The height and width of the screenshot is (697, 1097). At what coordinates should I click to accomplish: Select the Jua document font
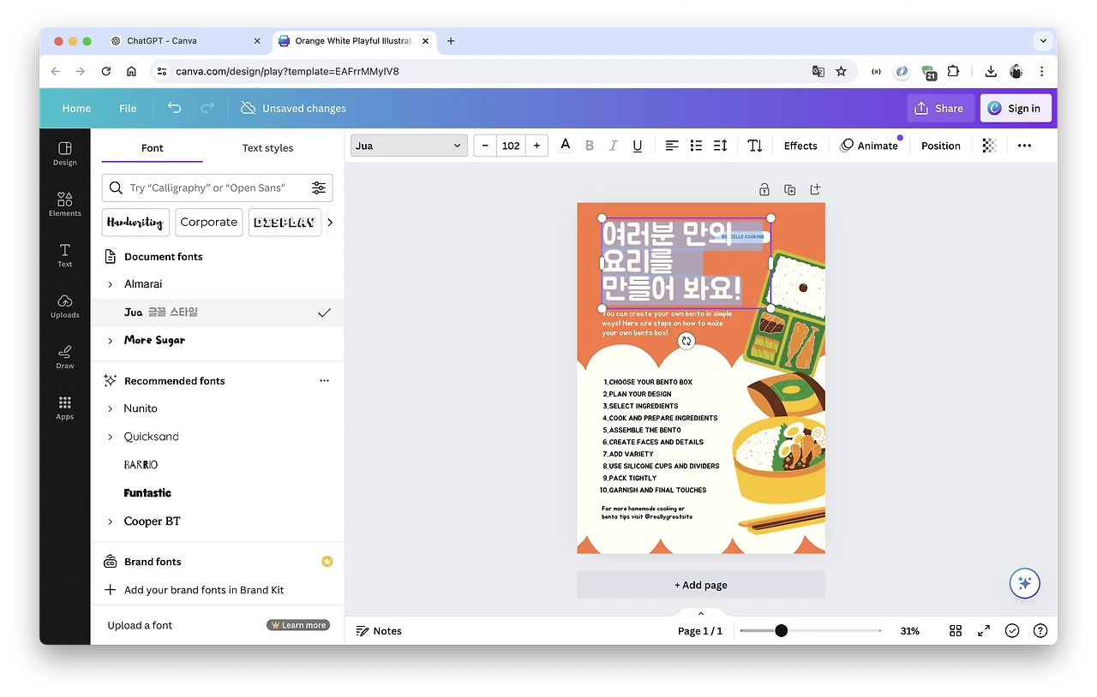(217, 313)
